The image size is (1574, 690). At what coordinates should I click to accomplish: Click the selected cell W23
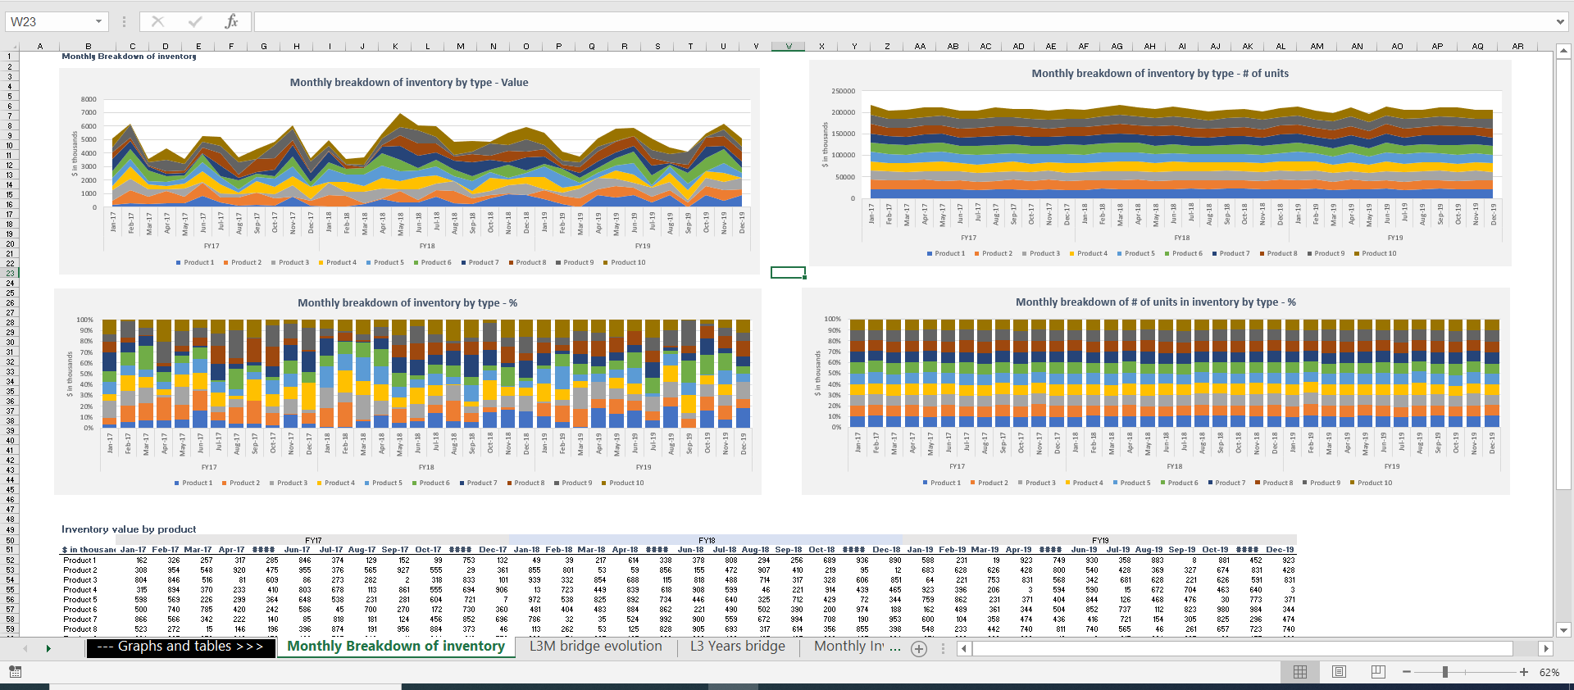[x=789, y=272]
